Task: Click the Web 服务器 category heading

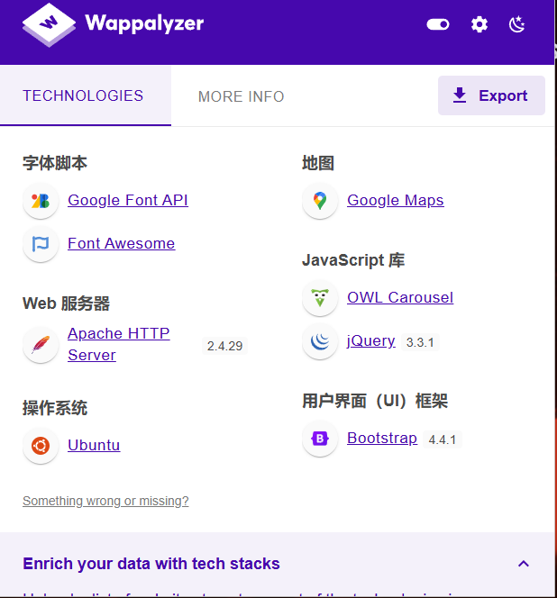Action: pos(67,304)
